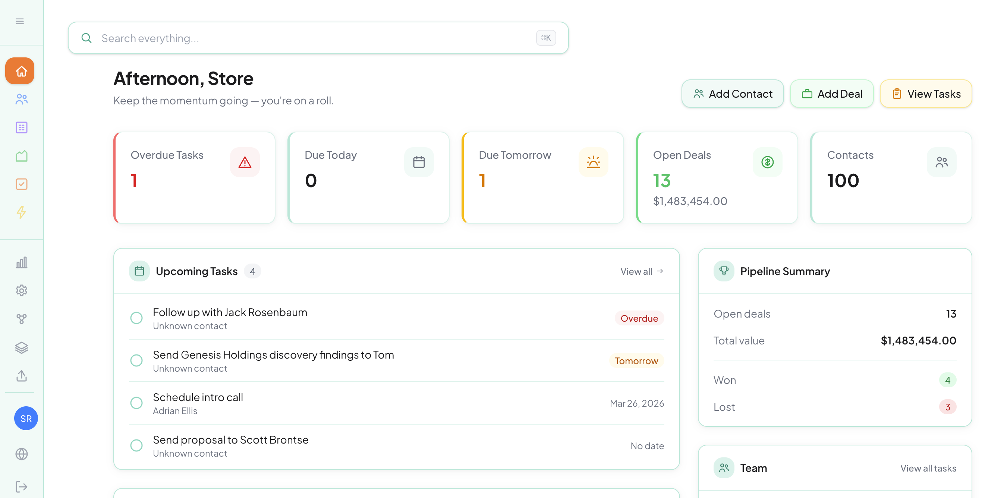Open the SR profile avatar
Screen dimensions: 982x498
pos(26,418)
